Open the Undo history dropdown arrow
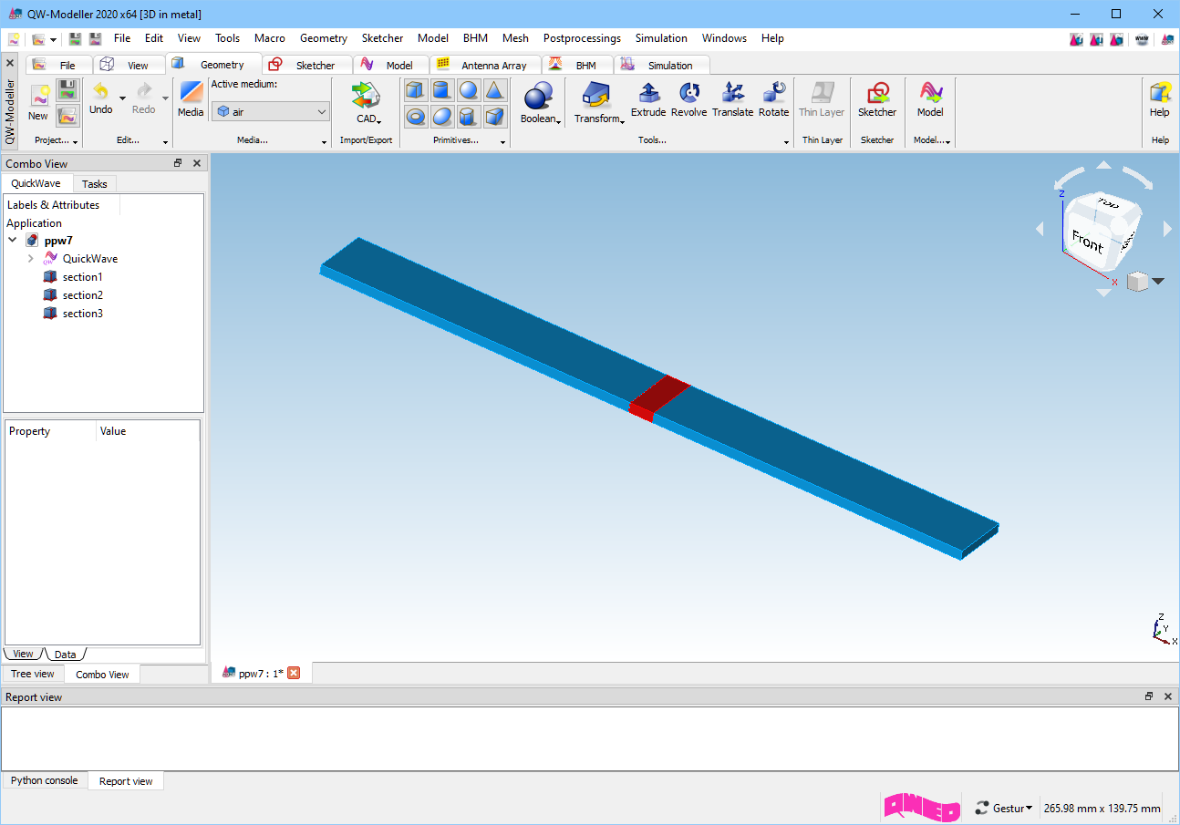This screenshot has width=1180, height=825. (122, 98)
